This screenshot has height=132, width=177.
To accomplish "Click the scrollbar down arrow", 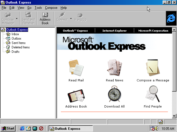I will (x=174, y=116).
